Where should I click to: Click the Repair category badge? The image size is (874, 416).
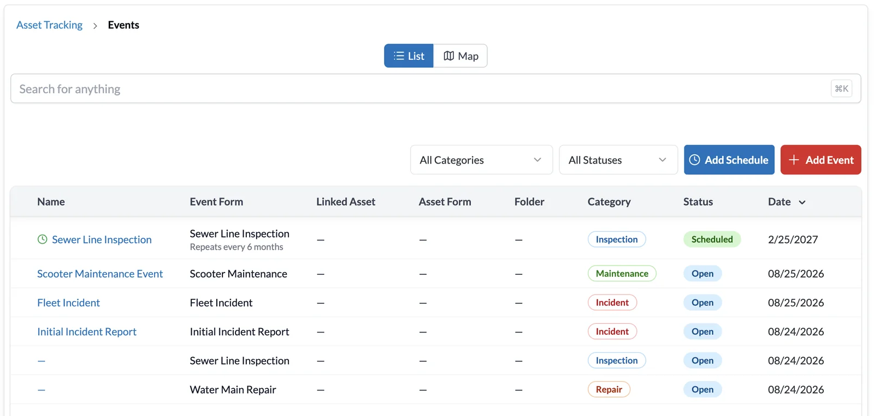click(609, 389)
